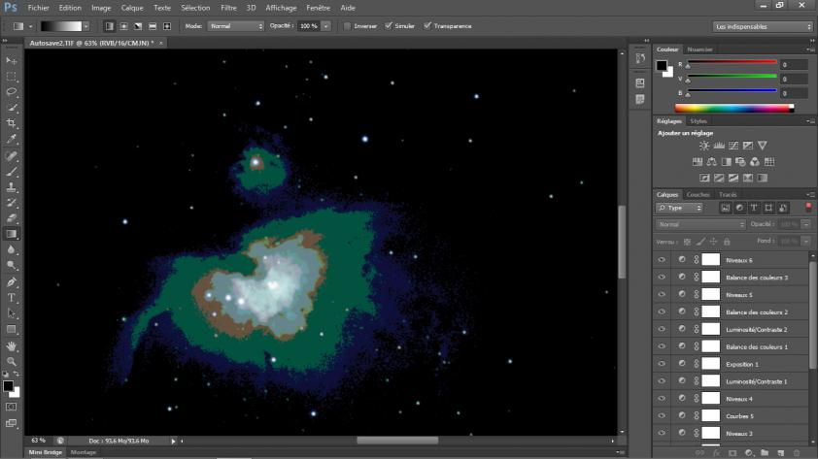The image size is (818, 459).
Task: Open the Opacité slider dropdown arrow
Action: 326,26
